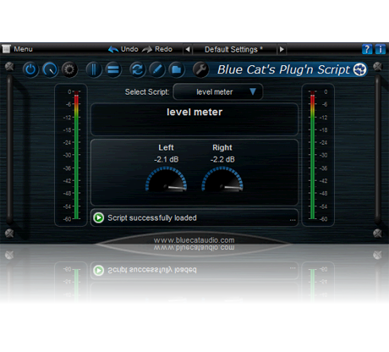Click the Right channel meter gauge
The image size is (389, 352).
pos(222,179)
